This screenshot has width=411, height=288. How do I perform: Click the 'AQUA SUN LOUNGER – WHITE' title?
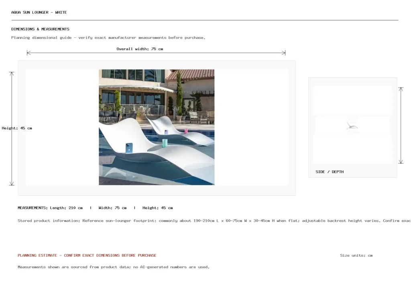[x=39, y=12]
